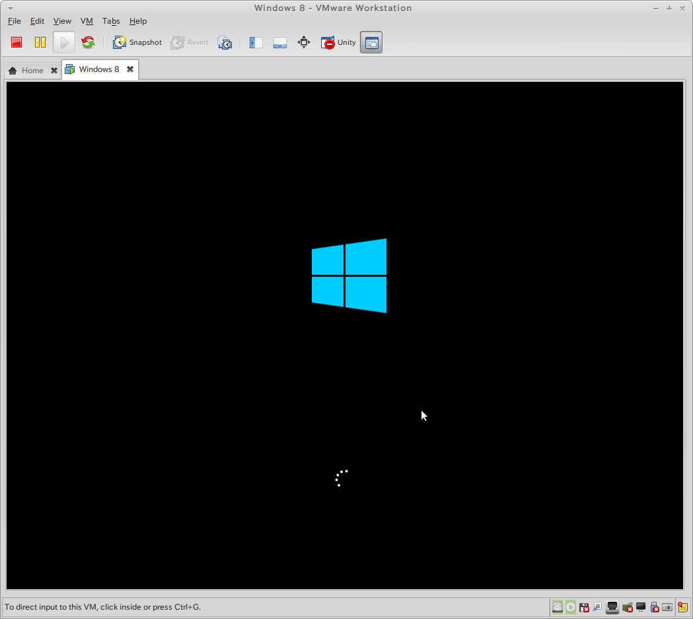
Task: Enter full screen mode icon
Action: pyautogui.click(x=304, y=42)
